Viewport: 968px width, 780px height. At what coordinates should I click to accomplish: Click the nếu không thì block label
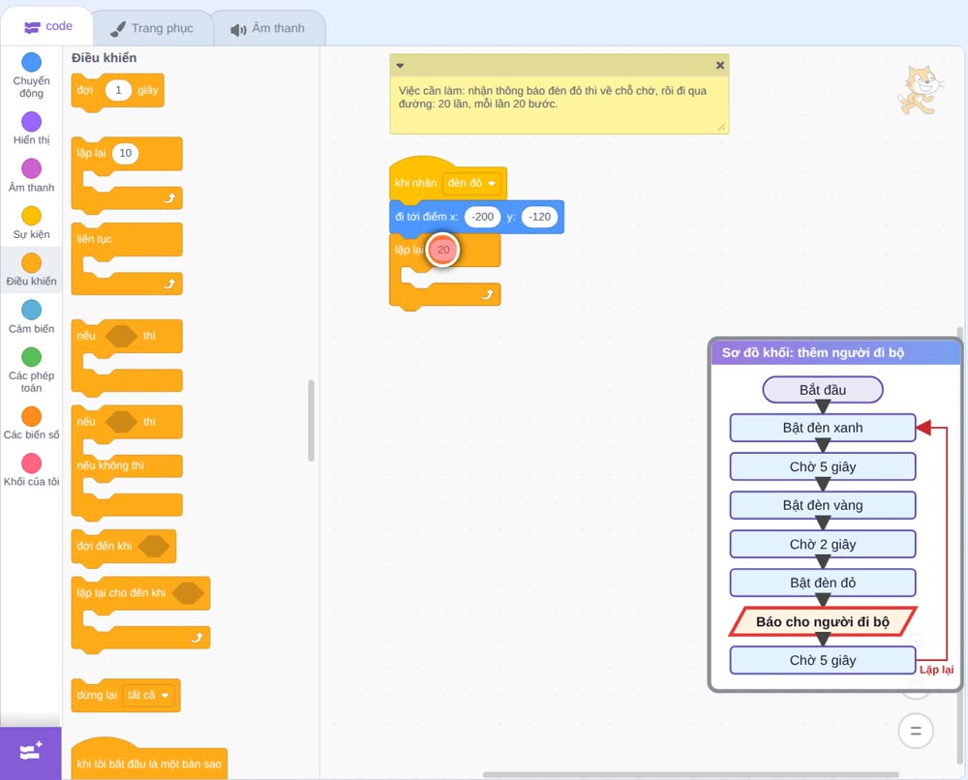click(x=110, y=465)
